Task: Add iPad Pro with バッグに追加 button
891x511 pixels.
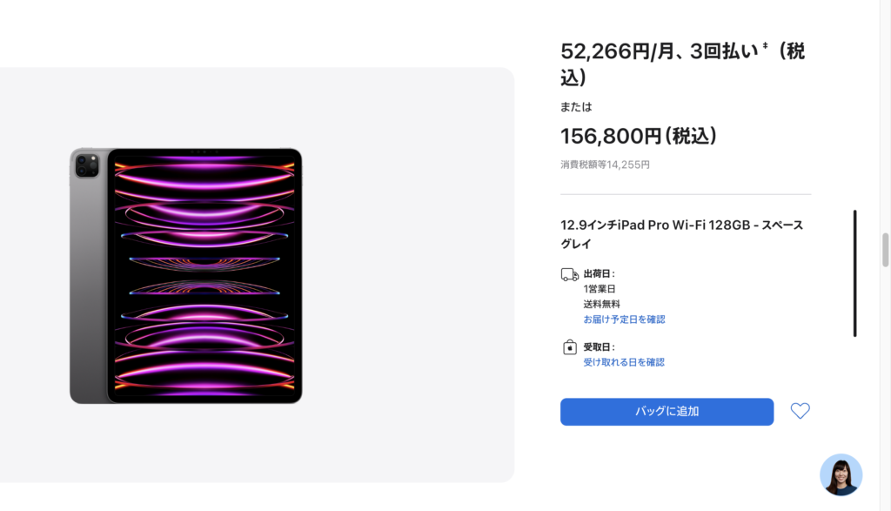Action: (x=667, y=412)
